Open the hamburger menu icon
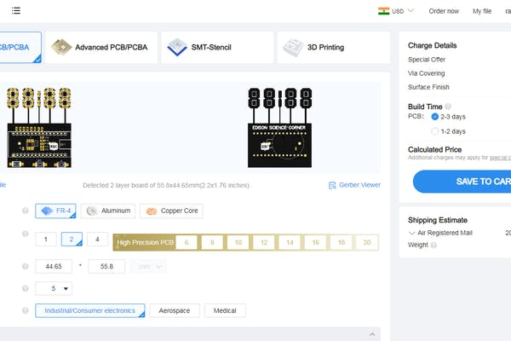The width and height of the screenshot is (511, 341). pyautogui.click(x=16, y=11)
